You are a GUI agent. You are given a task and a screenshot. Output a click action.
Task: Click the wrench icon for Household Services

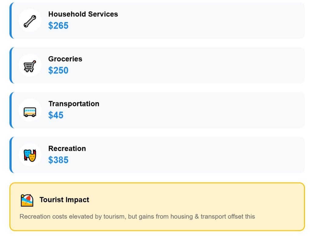(x=30, y=21)
